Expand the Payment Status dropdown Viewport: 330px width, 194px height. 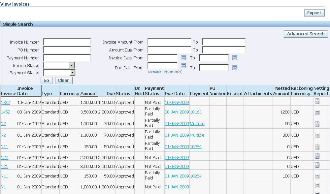[72, 73]
